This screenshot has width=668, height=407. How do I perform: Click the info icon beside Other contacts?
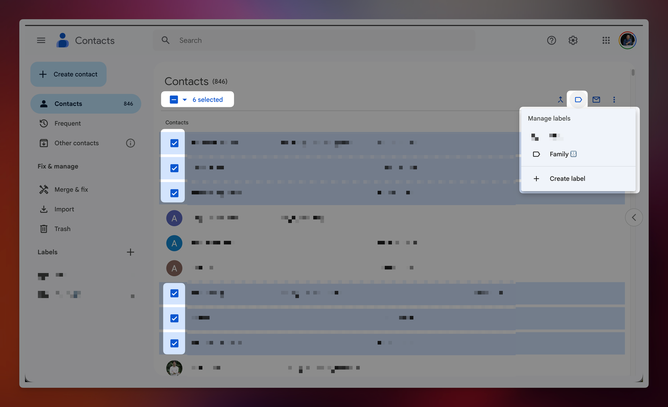(130, 143)
